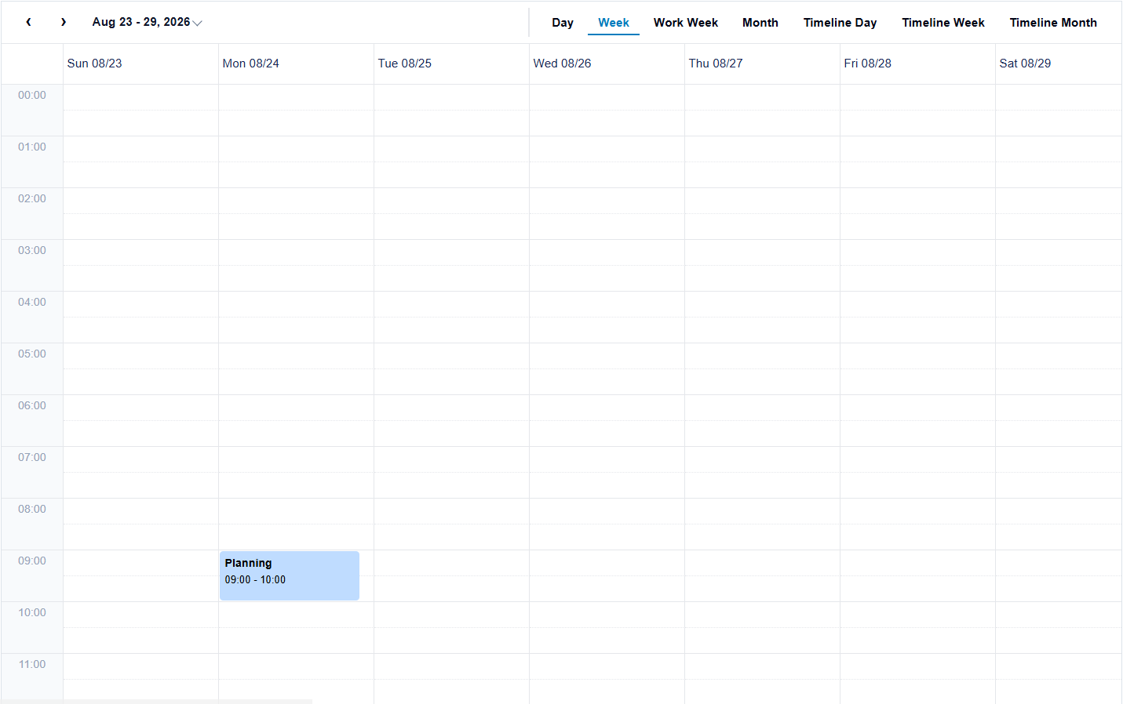Switch to Day view

tap(562, 23)
